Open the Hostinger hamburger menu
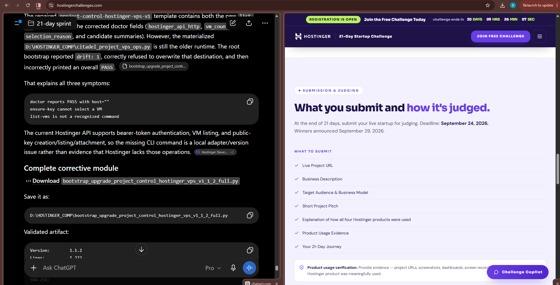560x285 pixels. (540, 36)
